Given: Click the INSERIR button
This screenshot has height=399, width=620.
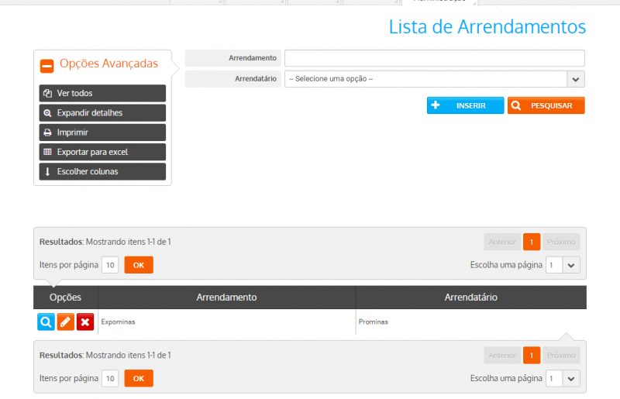Looking at the screenshot, I should click(466, 105).
